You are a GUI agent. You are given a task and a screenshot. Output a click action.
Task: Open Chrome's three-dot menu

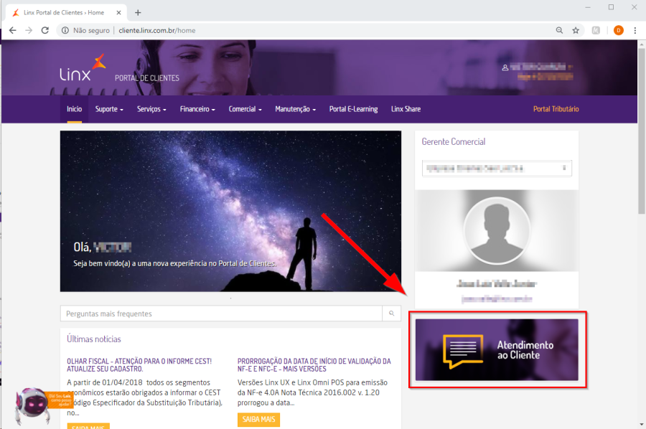tap(635, 30)
